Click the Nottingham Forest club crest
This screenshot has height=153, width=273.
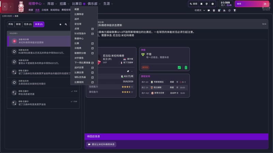click(x=21, y=6)
